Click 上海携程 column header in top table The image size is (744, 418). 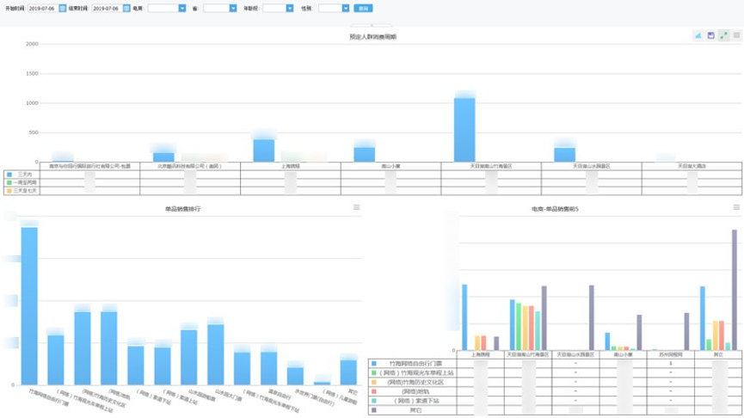point(291,166)
